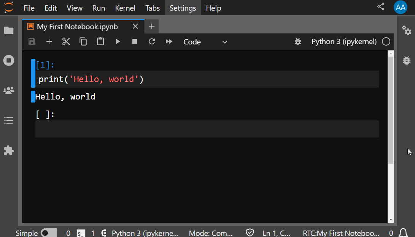Open the Kernel menu
Image resolution: width=415 pixels, height=237 pixels.
(x=125, y=8)
